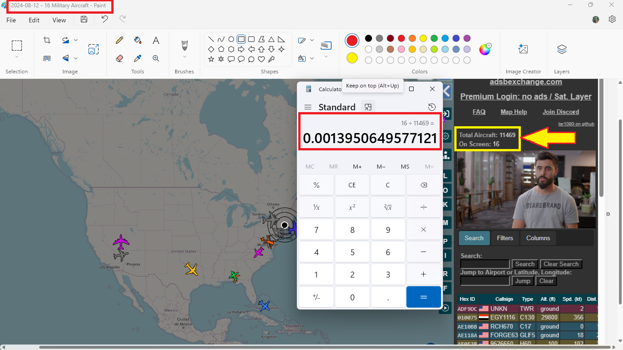Screen dimensions: 623x350
Task: Select Color 2 yellow circle
Action: click(352, 58)
